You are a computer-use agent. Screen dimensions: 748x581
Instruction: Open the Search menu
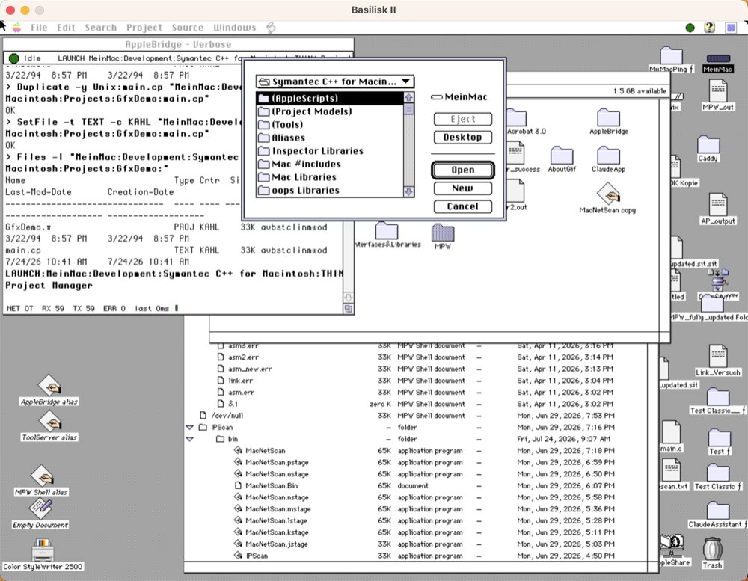coord(101,28)
